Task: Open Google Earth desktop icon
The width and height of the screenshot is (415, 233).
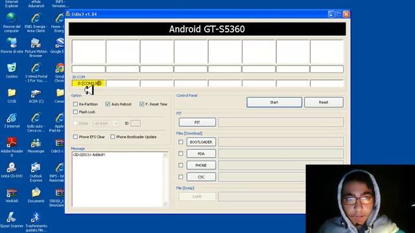Action: coord(58,45)
